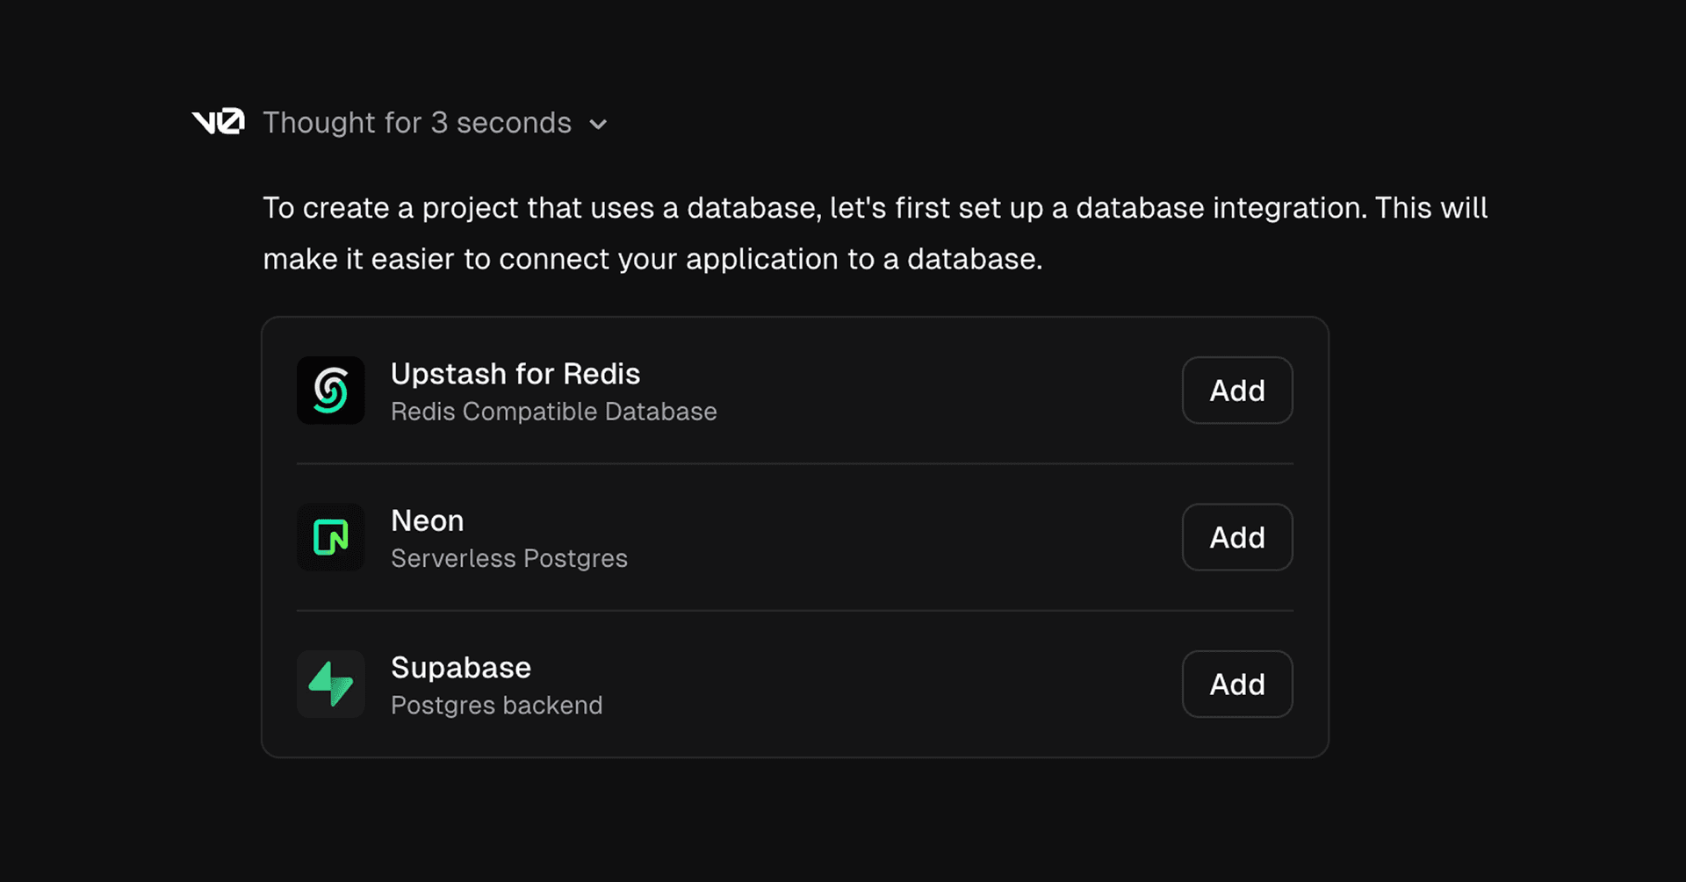Expand the thinking chevron arrow
The image size is (1686, 882).
click(598, 125)
